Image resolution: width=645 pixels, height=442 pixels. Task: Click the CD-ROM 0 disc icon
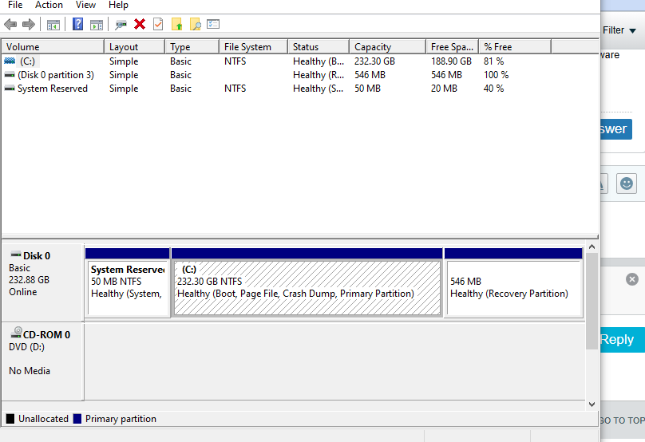(17, 333)
